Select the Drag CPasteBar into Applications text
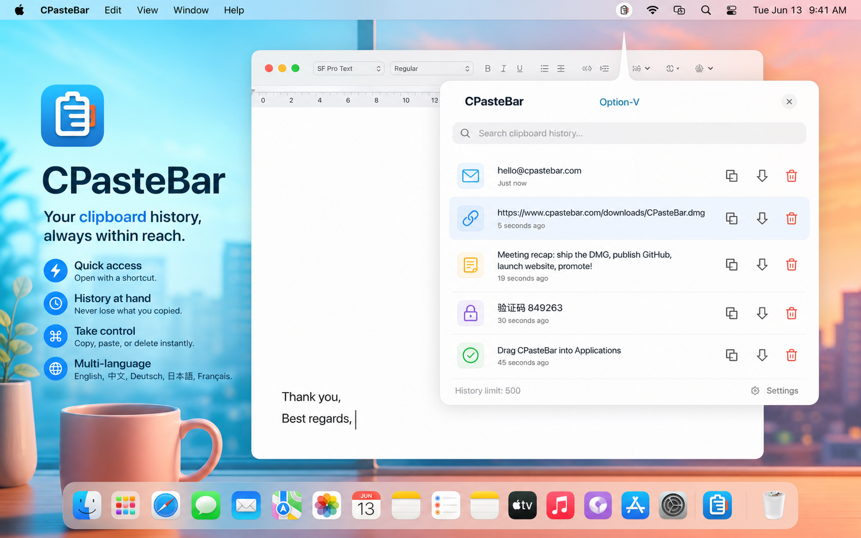This screenshot has width=861, height=538. (559, 350)
